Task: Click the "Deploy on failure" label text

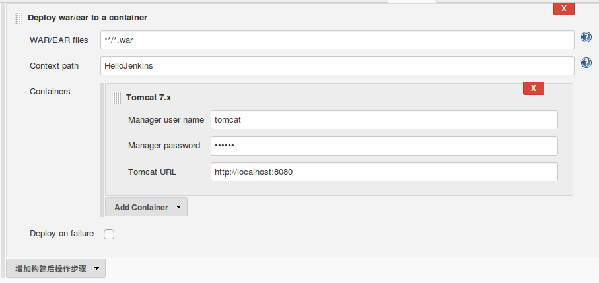Action: coord(61,234)
